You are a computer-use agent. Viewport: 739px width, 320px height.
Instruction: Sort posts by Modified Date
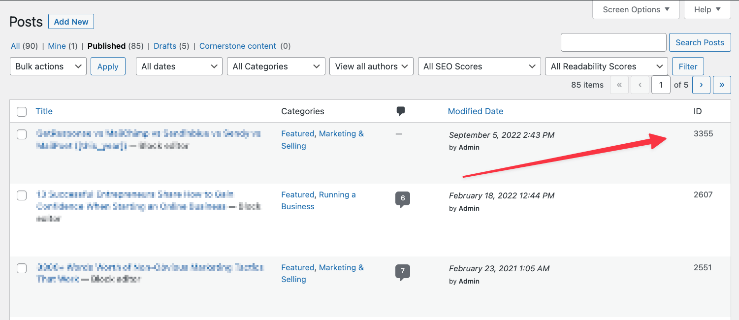click(x=475, y=111)
